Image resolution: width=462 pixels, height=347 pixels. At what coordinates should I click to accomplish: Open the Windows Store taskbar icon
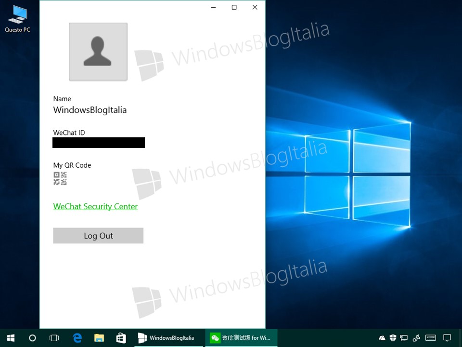pos(121,338)
